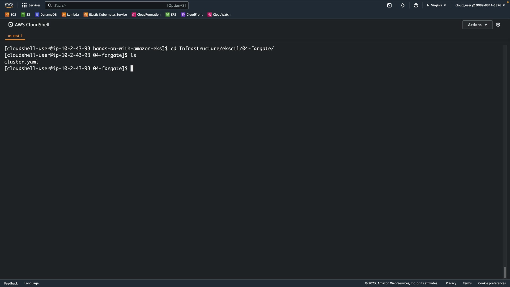Go to the DynamoDB shortcut
The width and height of the screenshot is (510, 287).
(46, 15)
